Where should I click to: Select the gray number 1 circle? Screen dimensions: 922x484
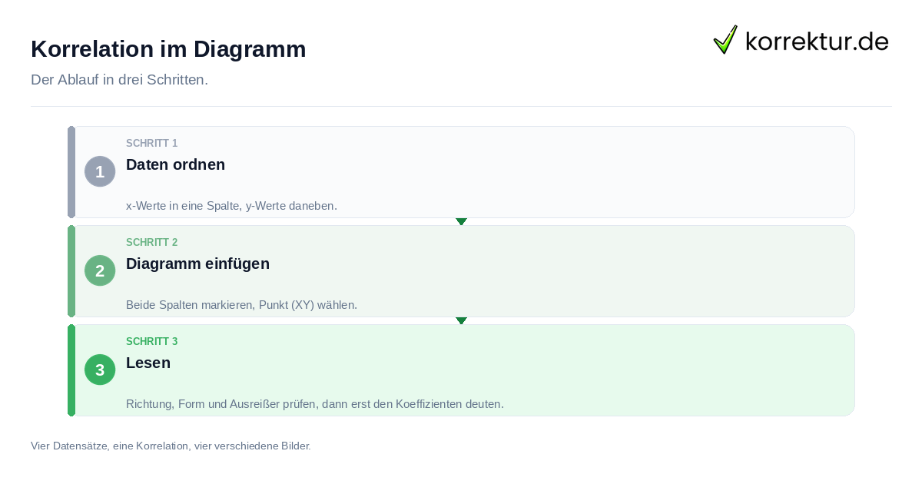point(100,171)
